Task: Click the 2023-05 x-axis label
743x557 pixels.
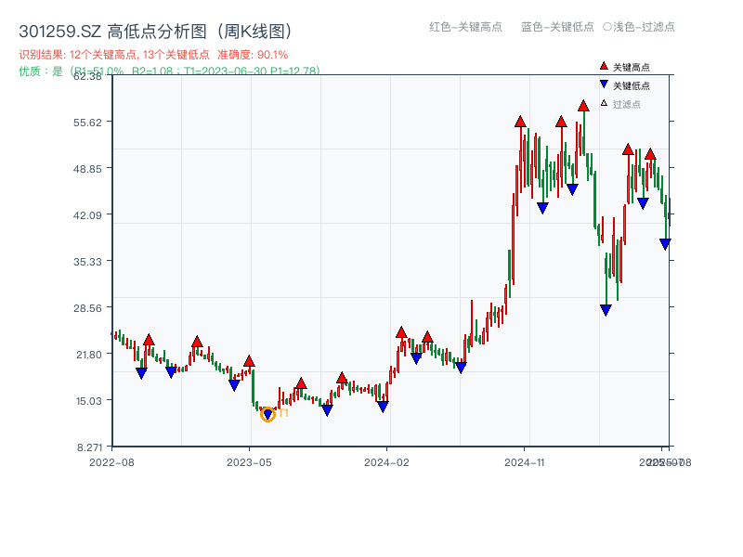Action: pos(249,462)
